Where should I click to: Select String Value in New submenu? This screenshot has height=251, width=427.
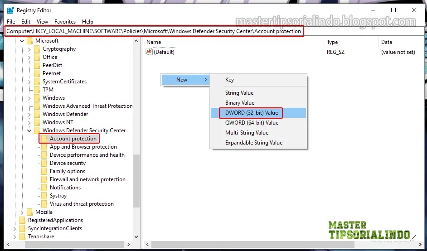[x=258, y=93]
